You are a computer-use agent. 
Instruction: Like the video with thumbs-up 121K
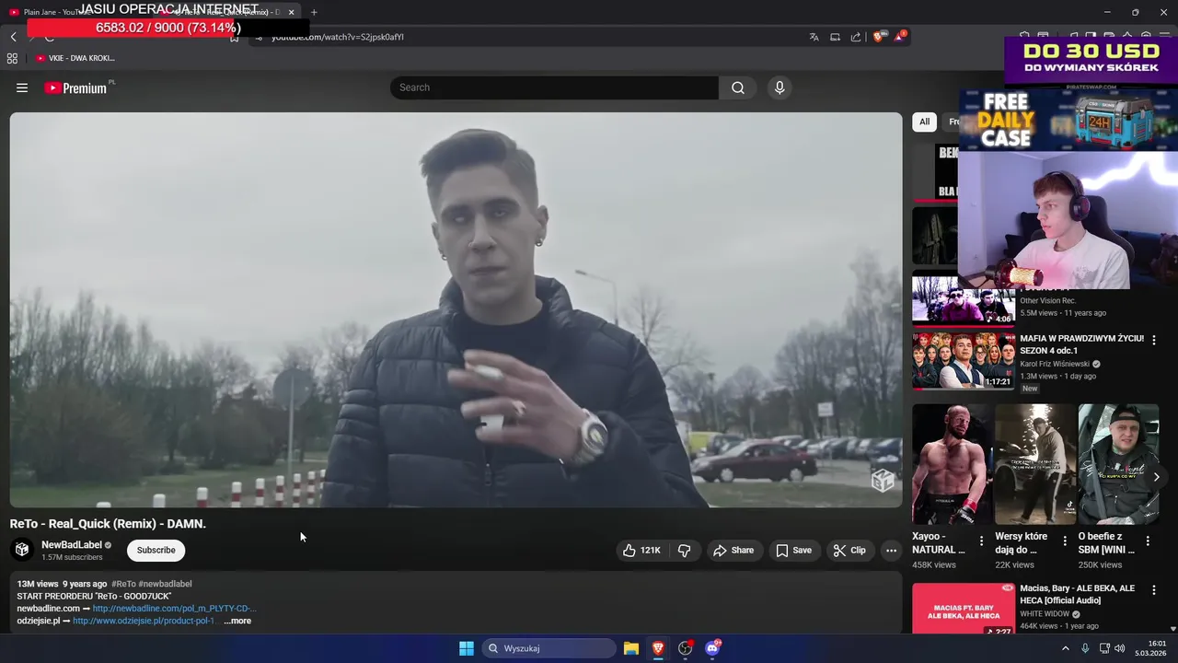point(641,551)
